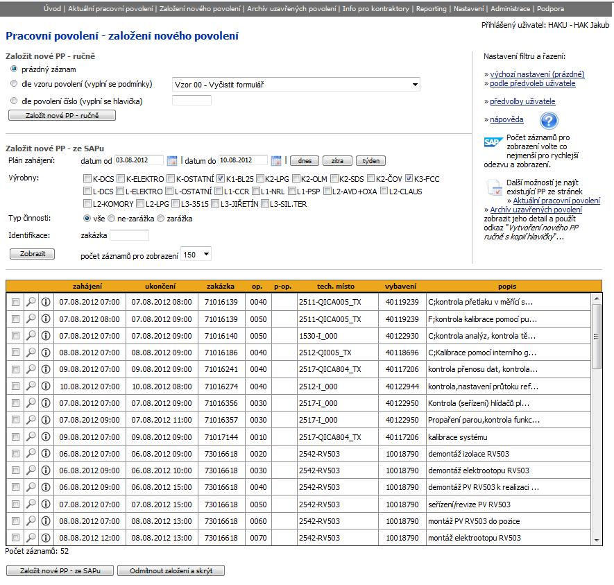The image size is (614, 585).
Task: Click the datum od field 03.08.2012
Action: pos(139,160)
